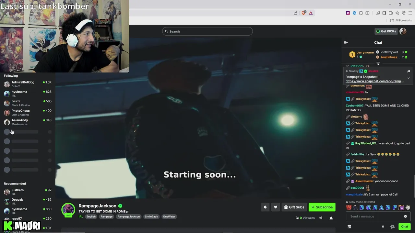This screenshot has width=415, height=233.
Task: Toggle the stream notification bell
Action: (265, 207)
